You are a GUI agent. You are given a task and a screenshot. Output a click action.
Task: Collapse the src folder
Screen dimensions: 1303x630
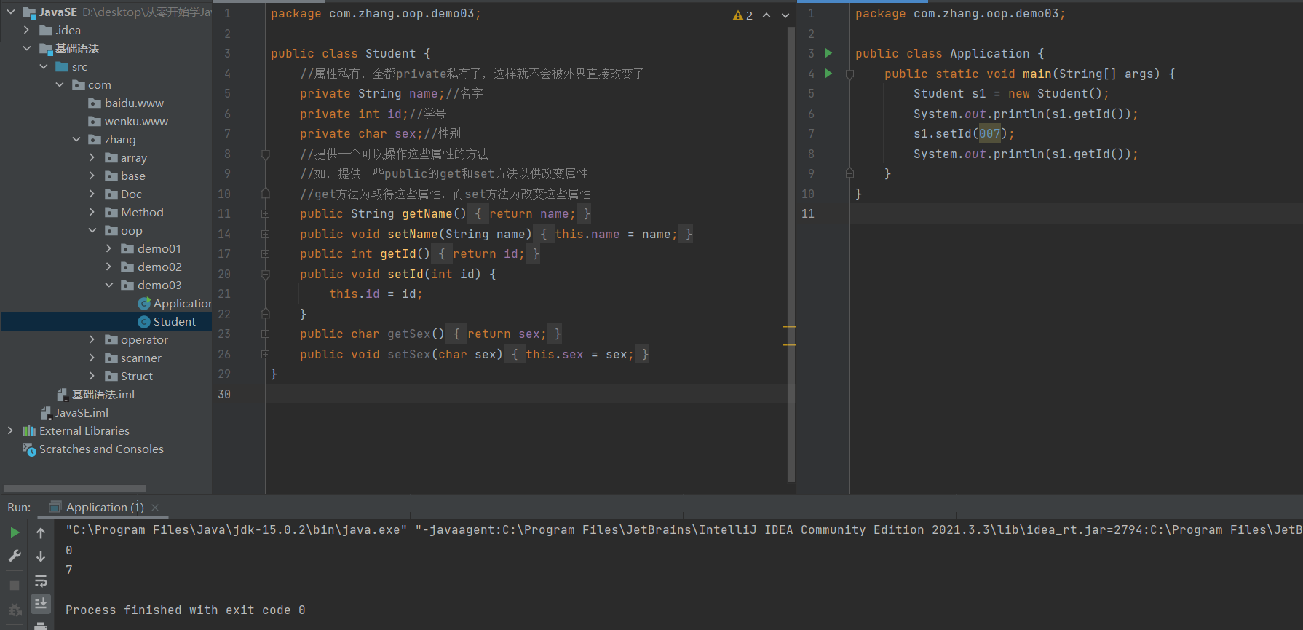tap(44, 66)
